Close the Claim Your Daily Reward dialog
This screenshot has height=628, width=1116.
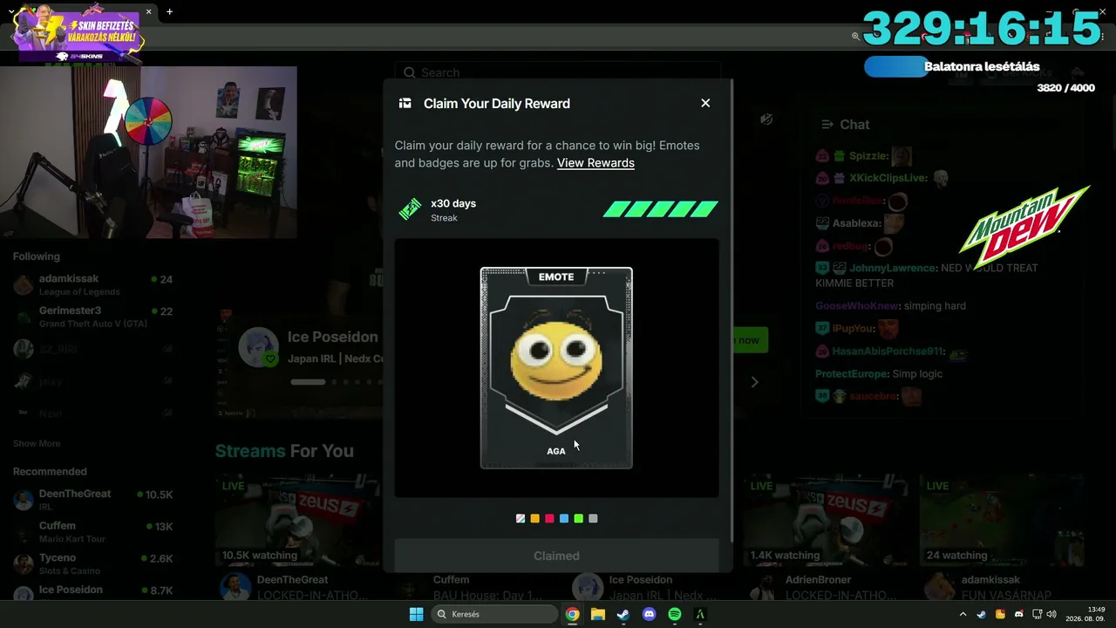pos(705,103)
